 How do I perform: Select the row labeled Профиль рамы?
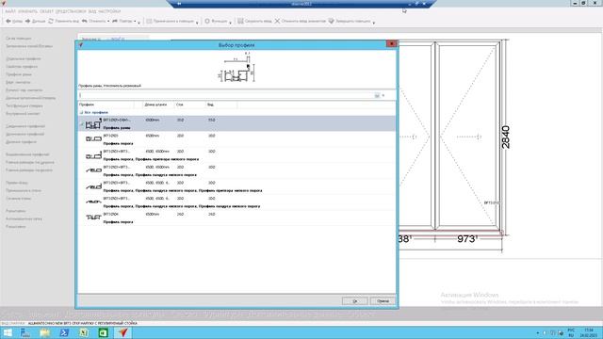coord(236,123)
